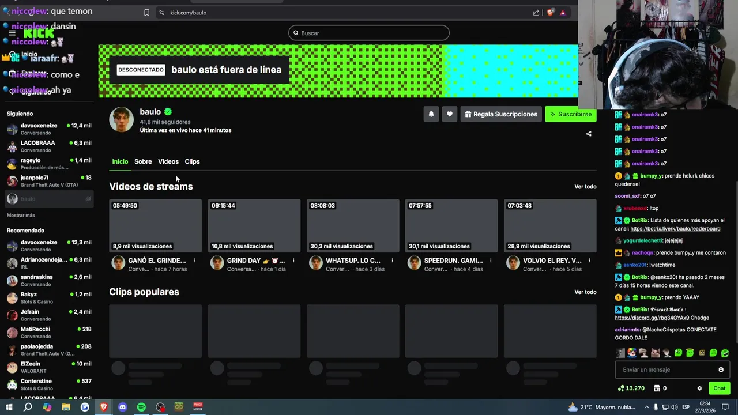738x415 pixels.
Task: Open options menu for SPEEDRUN. GAMI... video
Action: pyautogui.click(x=491, y=261)
